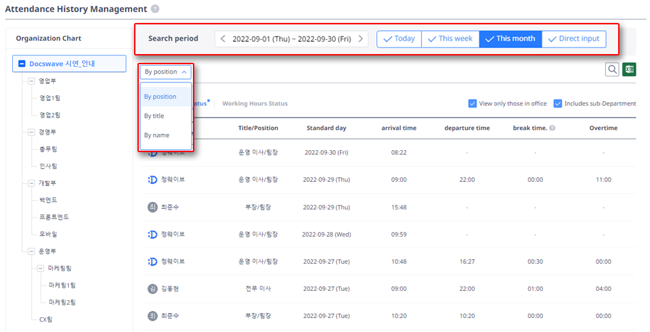This screenshot has width=650, height=332.
Task: Select the Today period button
Action: tap(399, 39)
